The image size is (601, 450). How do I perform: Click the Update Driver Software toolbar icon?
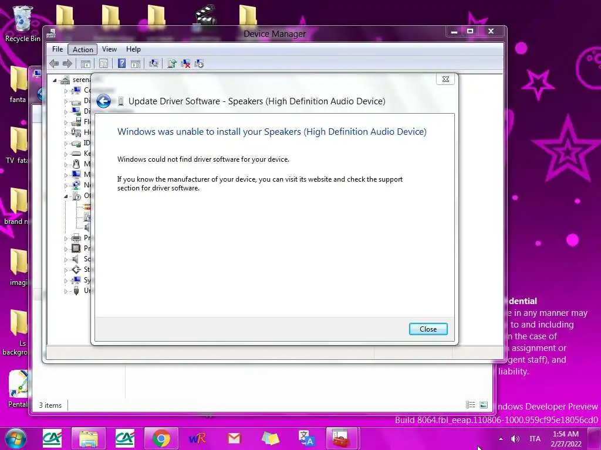pos(172,63)
